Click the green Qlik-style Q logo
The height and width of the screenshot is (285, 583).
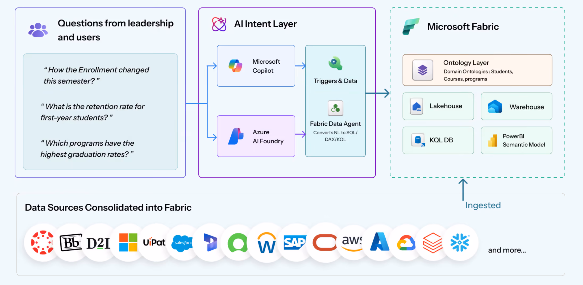click(x=238, y=242)
